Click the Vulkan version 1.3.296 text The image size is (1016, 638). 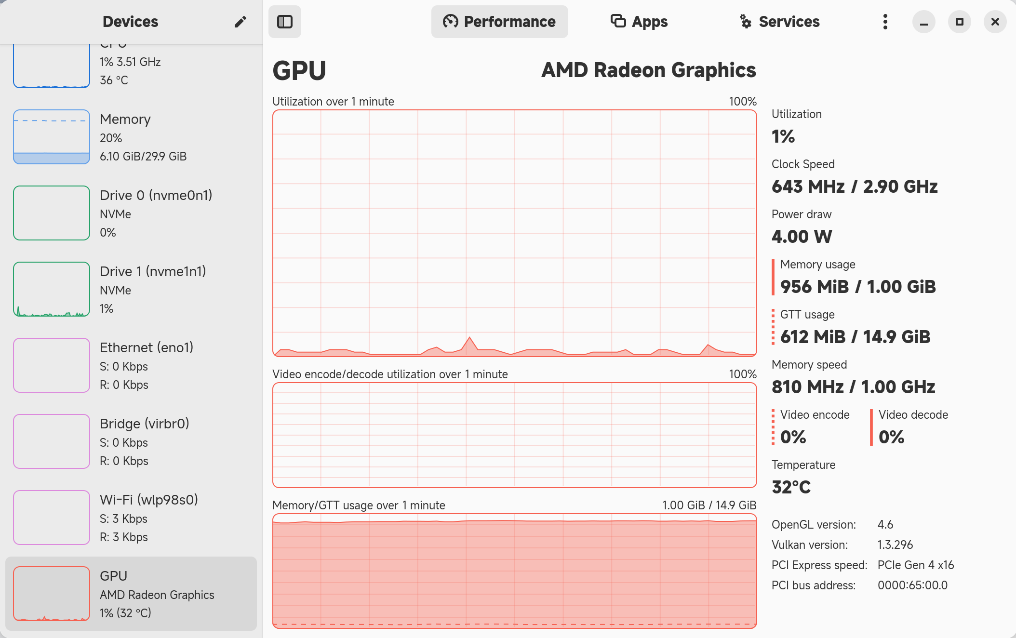[x=895, y=545]
